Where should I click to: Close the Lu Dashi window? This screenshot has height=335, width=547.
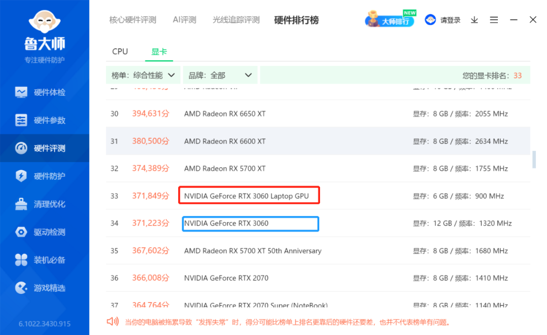point(533,20)
